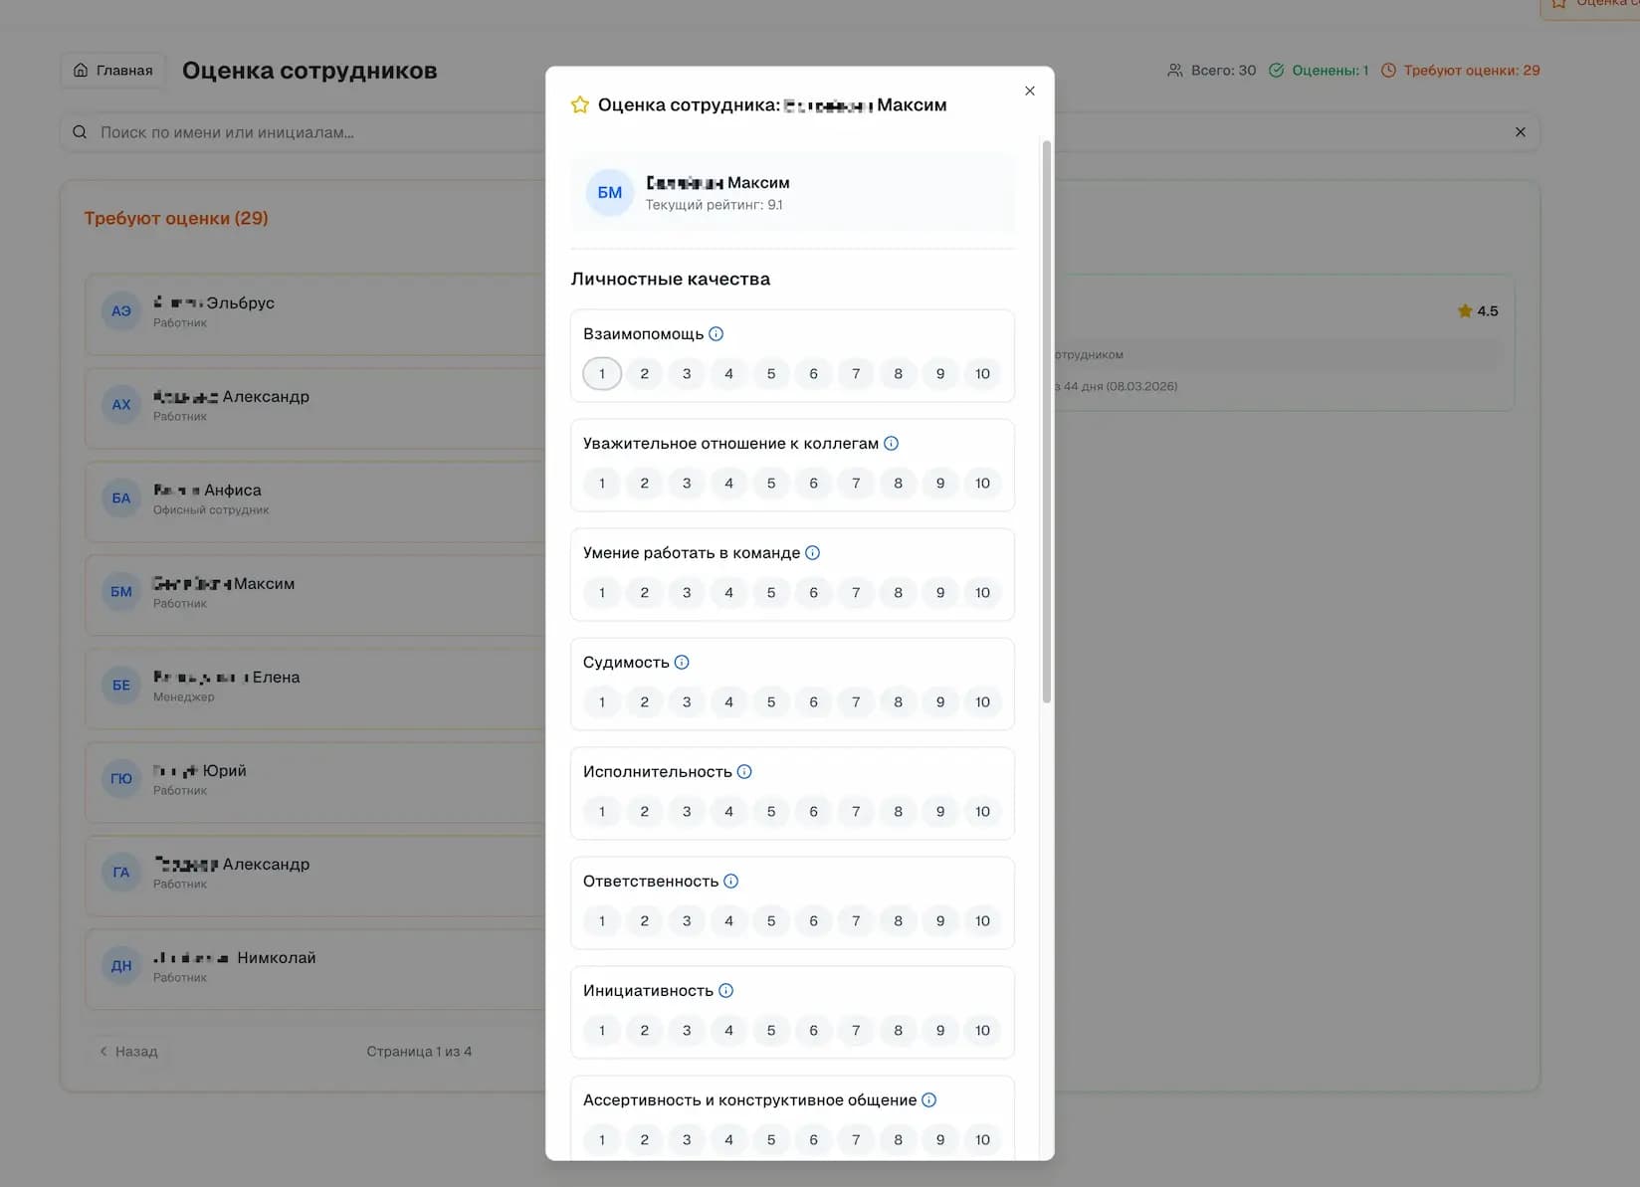Click the star icon in the modal header
Image resolution: width=1640 pixels, height=1187 pixels.
pyautogui.click(x=579, y=103)
